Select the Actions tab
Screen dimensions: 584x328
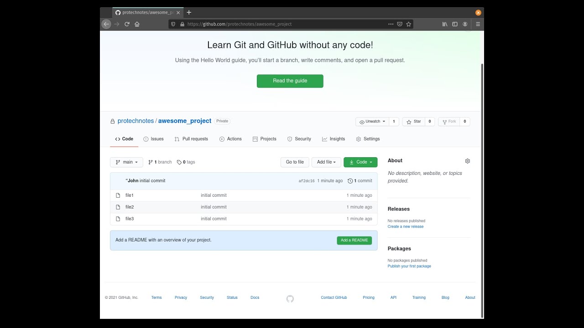(230, 139)
